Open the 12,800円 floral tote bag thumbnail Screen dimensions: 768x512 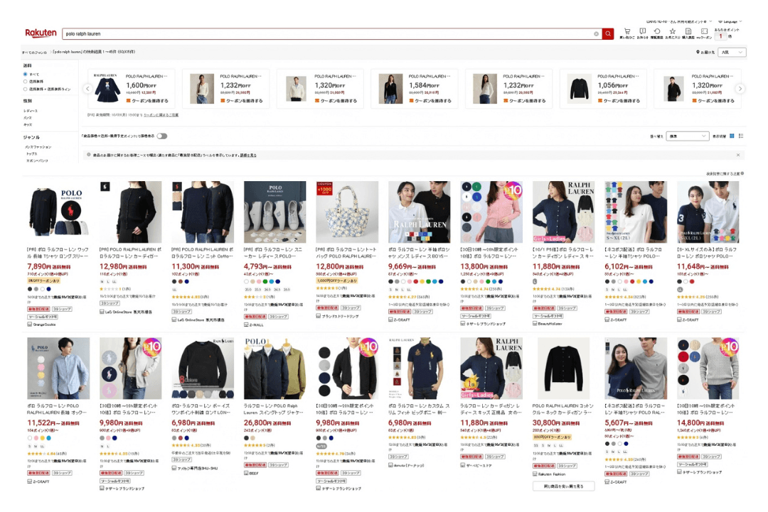[x=347, y=212]
